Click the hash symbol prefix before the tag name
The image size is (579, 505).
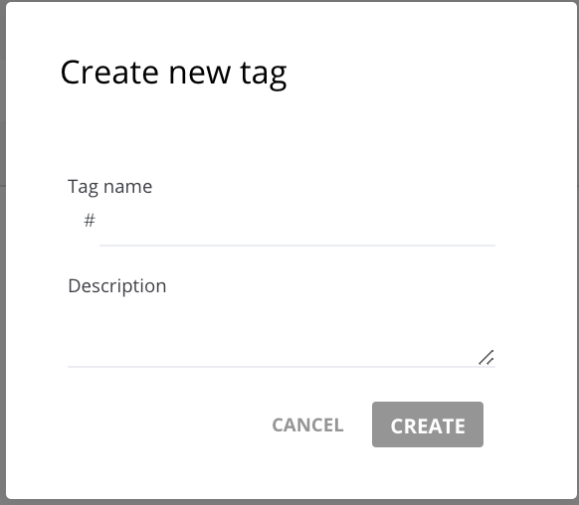(90, 221)
